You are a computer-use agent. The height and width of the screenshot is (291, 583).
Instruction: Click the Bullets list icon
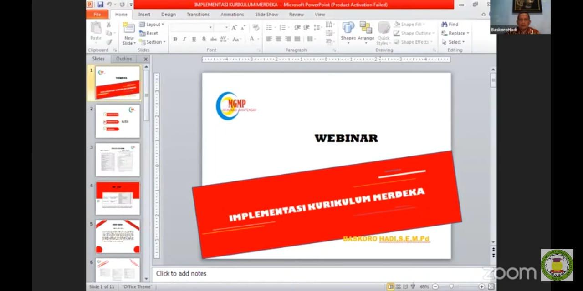point(269,28)
